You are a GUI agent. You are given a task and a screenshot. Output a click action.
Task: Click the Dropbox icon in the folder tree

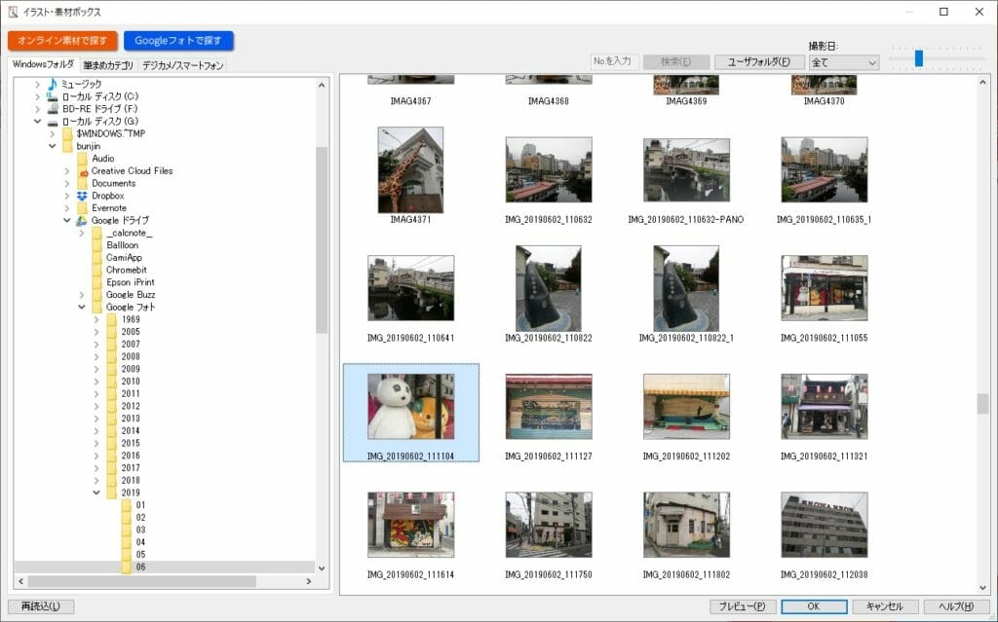coord(82,196)
